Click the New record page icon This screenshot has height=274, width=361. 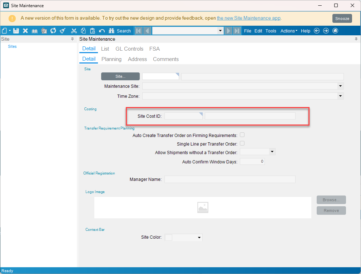pos(4,31)
